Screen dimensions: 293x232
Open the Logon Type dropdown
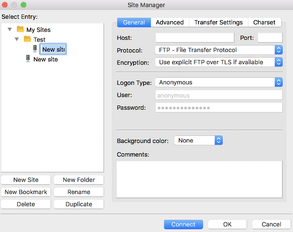218,82
